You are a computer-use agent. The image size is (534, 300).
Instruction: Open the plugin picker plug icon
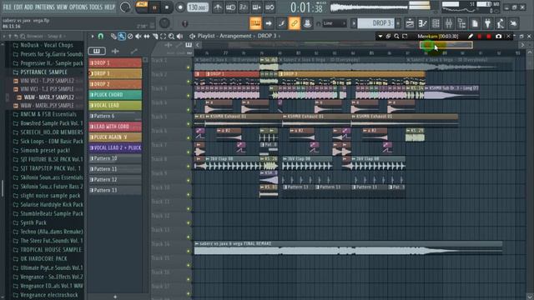(487, 23)
